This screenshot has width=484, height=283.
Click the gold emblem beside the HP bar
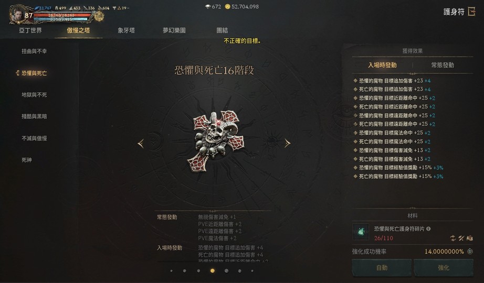point(99,16)
